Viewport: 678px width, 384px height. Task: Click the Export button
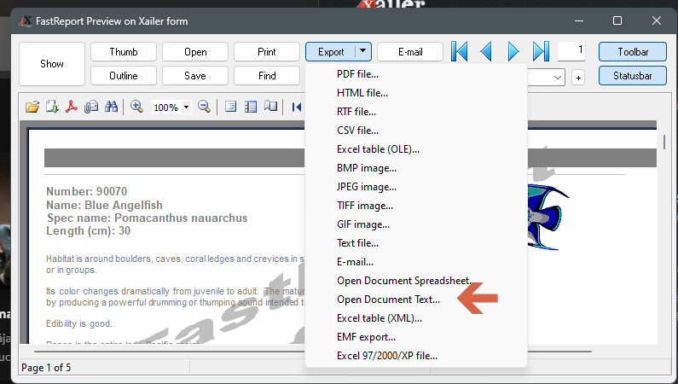pyautogui.click(x=331, y=52)
